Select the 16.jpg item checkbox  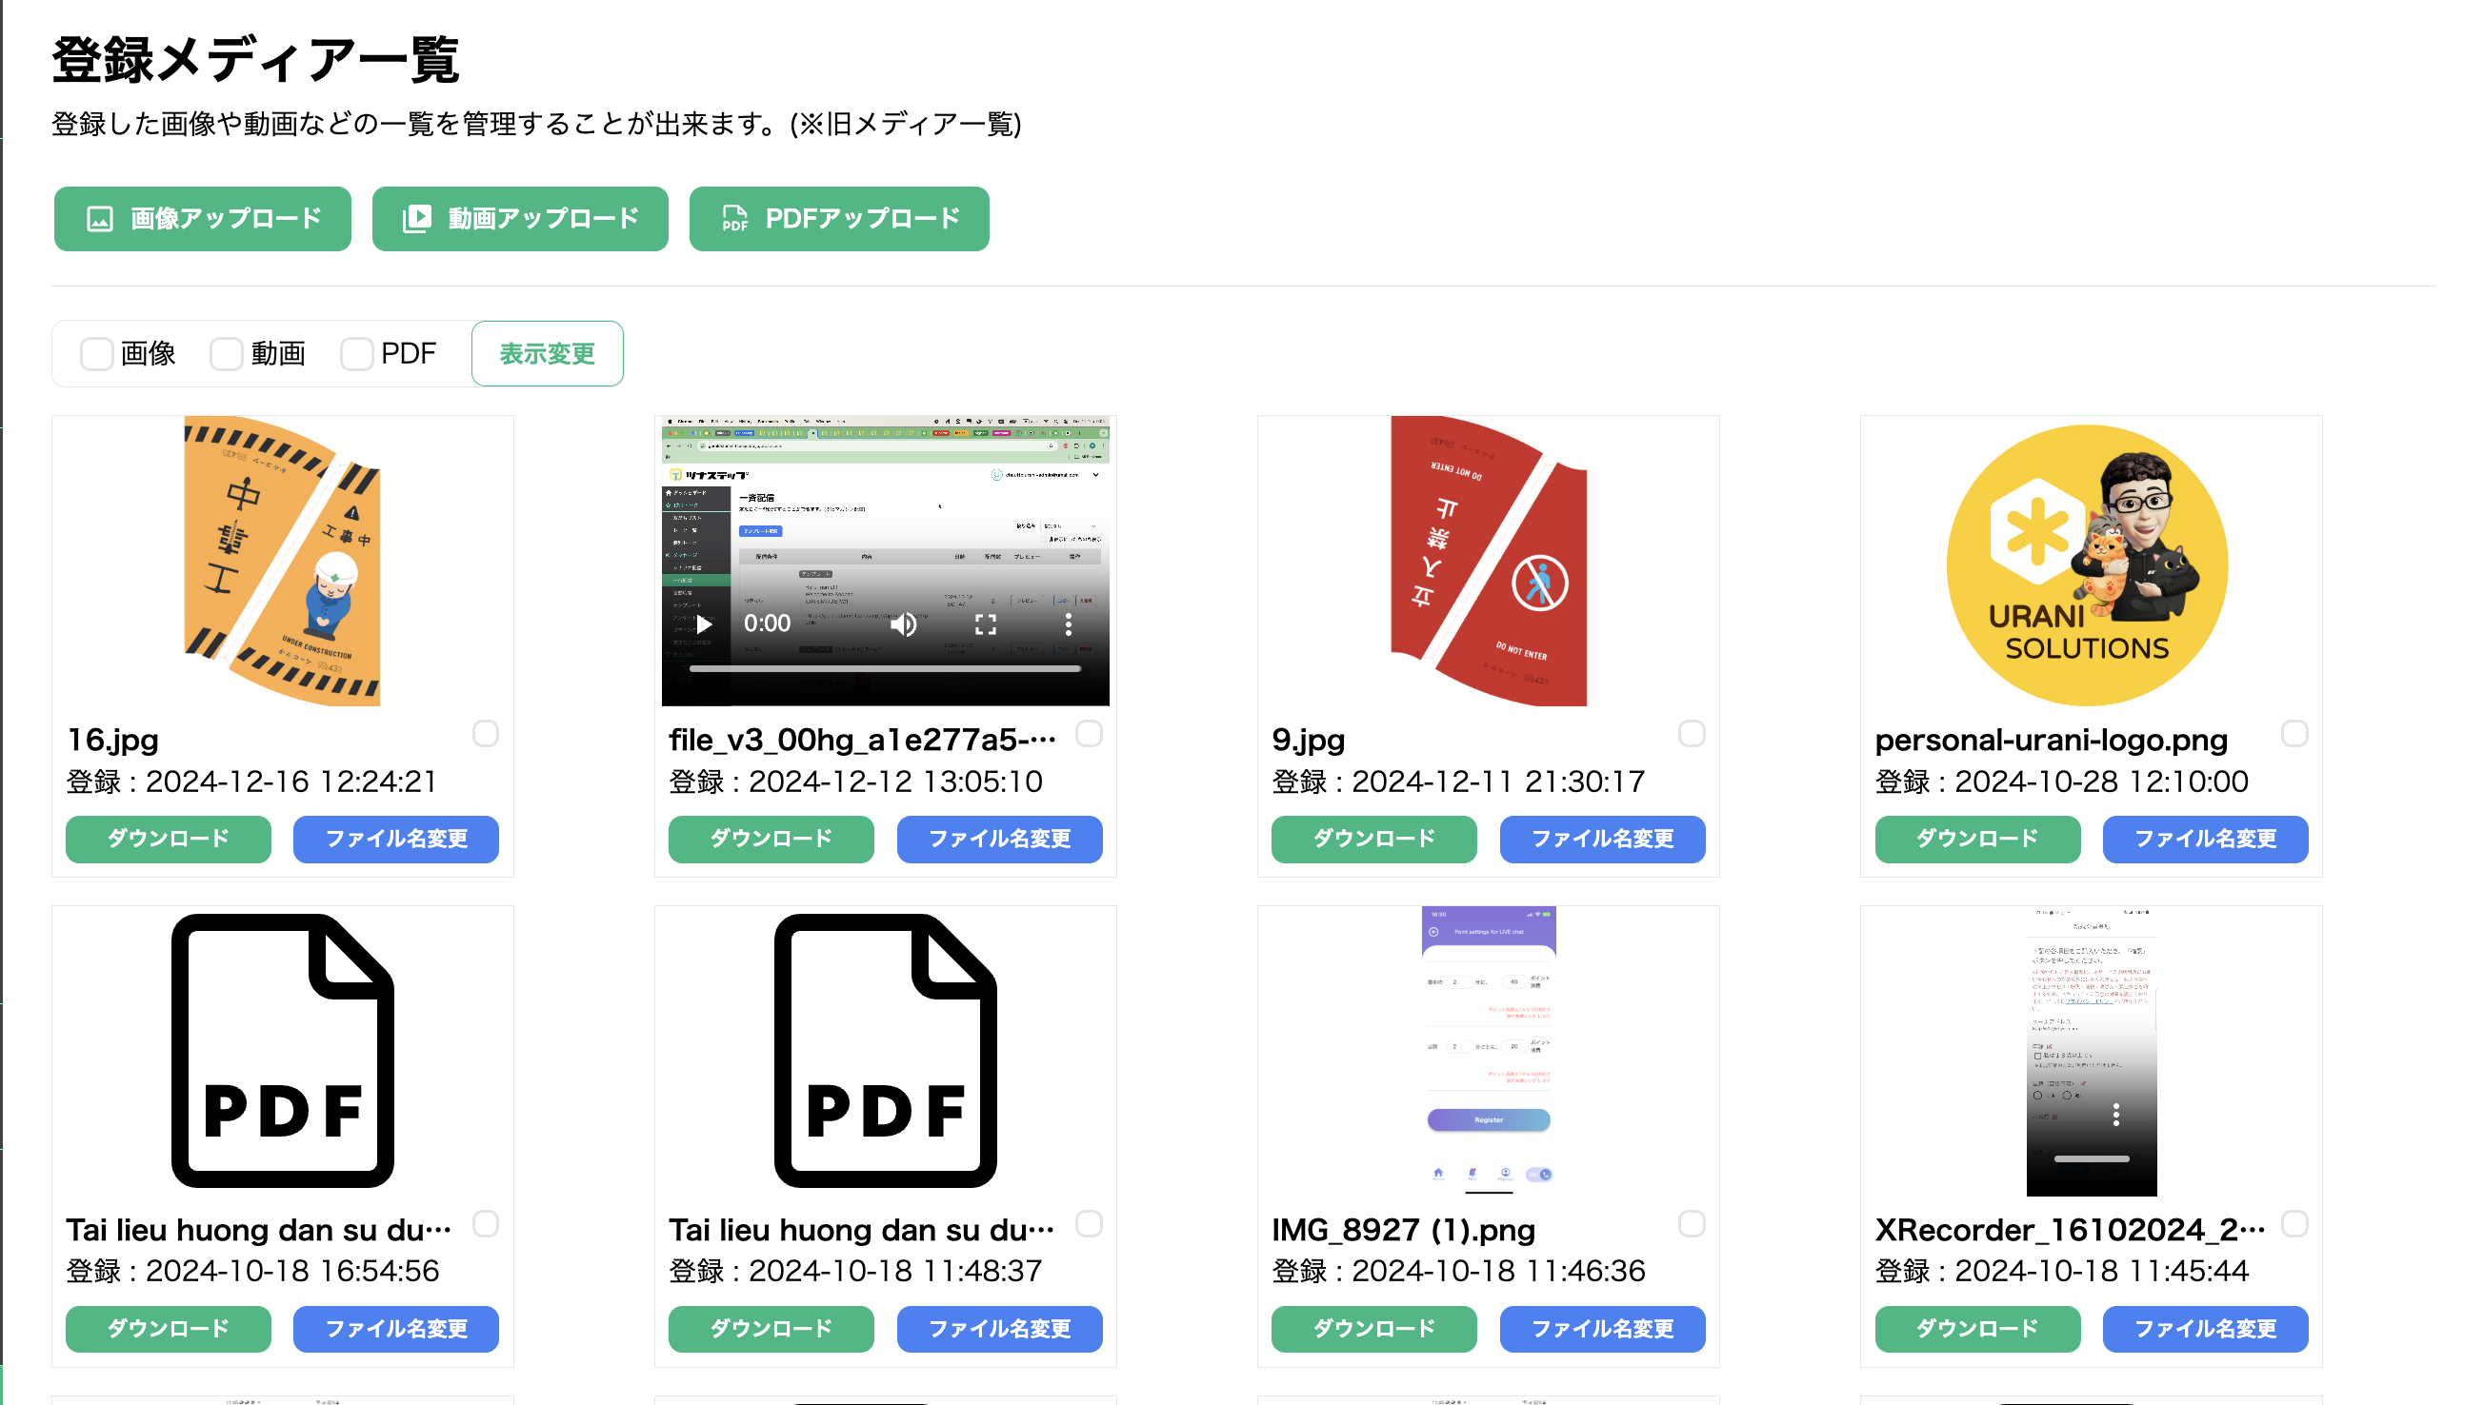(486, 733)
